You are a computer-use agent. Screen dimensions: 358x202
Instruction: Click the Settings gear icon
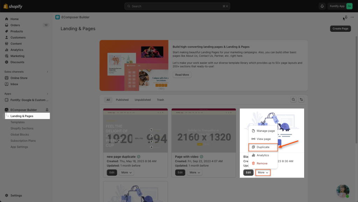click(x=7, y=195)
